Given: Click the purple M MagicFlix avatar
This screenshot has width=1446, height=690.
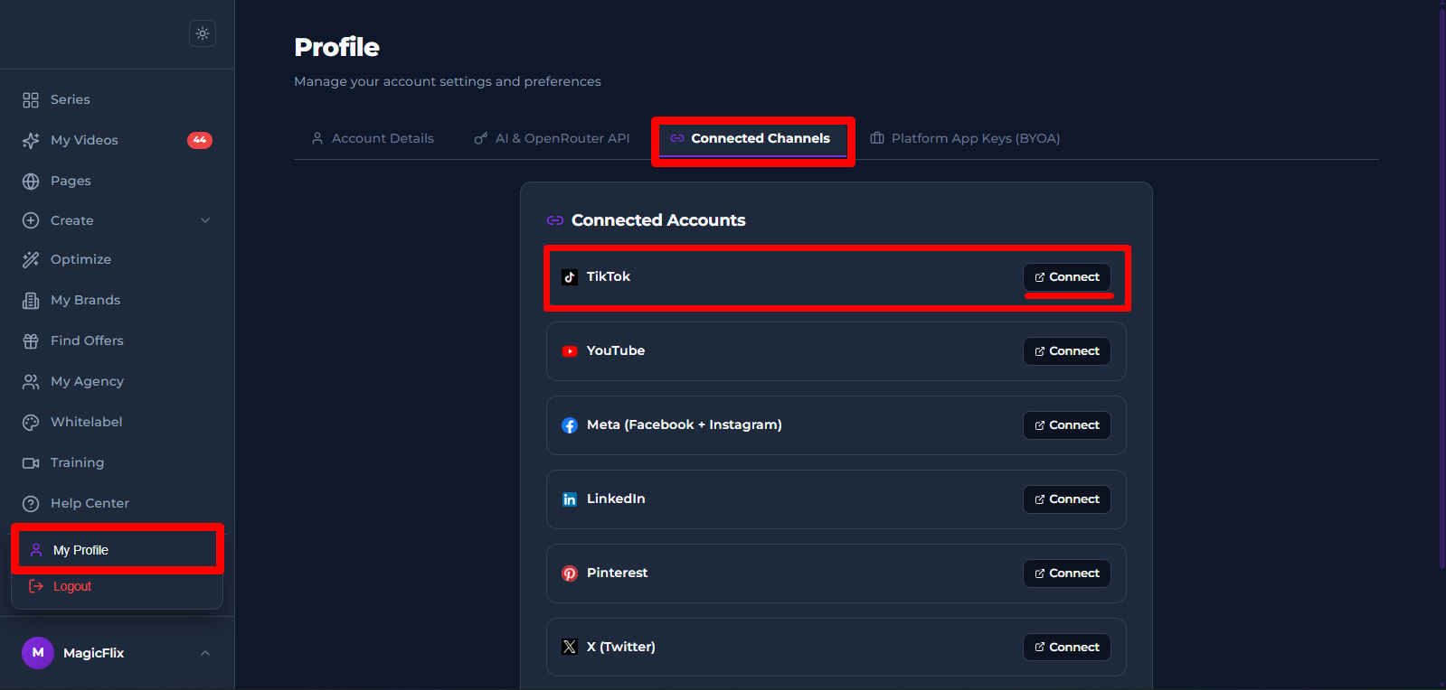Looking at the screenshot, I should [x=38, y=652].
